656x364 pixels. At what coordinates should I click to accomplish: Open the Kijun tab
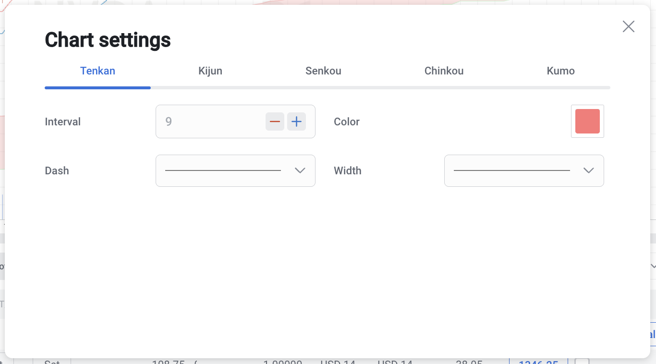pos(210,71)
